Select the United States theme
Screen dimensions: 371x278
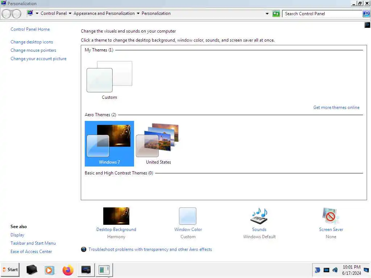[x=158, y=144]
